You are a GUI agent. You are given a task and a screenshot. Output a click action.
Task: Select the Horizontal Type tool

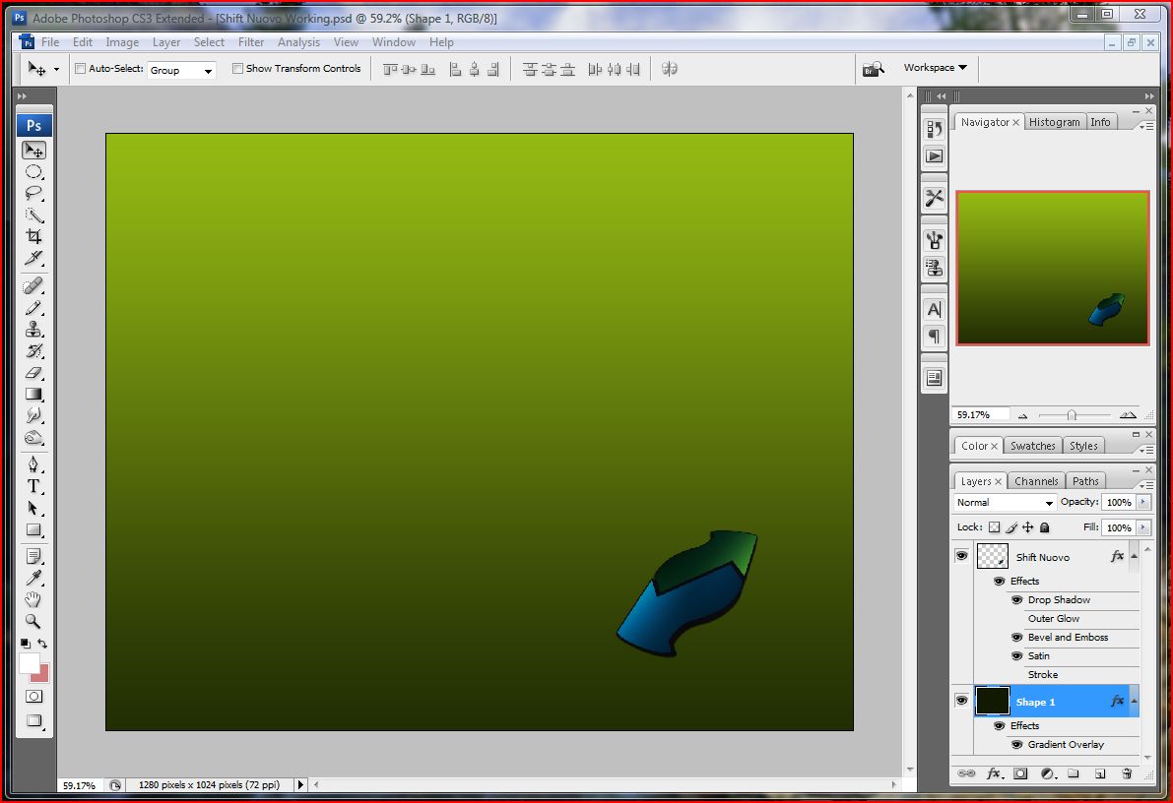click(34, 486)
